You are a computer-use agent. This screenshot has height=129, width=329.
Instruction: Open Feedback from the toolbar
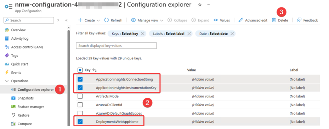pyautogui.click(x=307, y=20)
